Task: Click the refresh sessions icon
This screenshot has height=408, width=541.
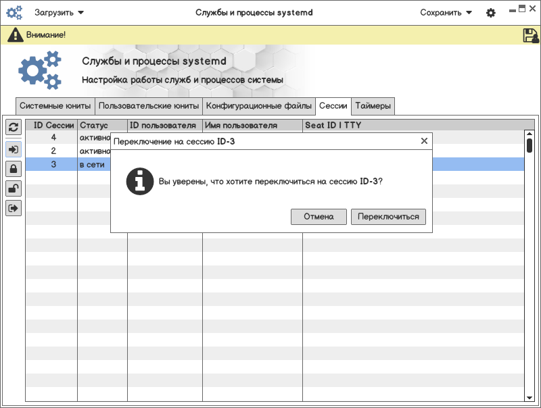Action: pos(14,127)
